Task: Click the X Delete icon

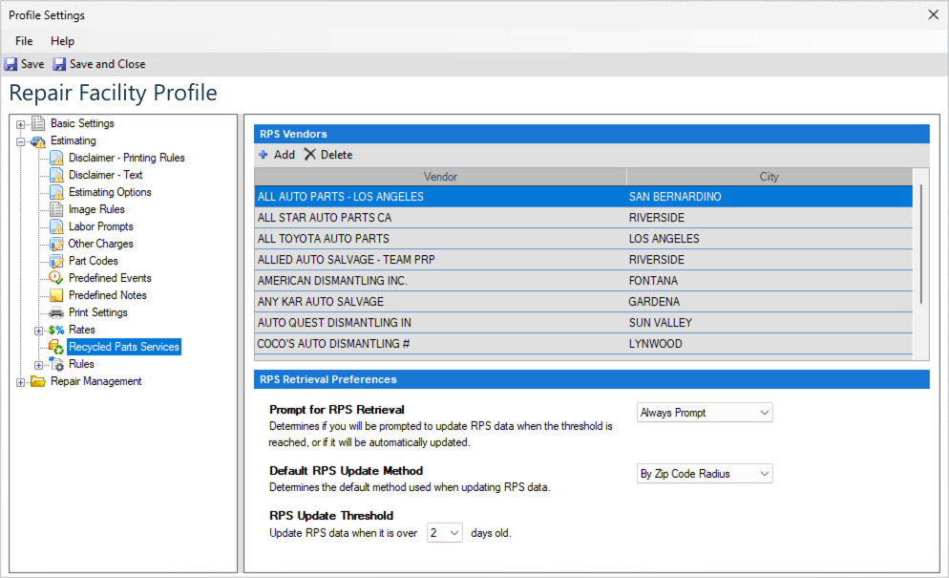Action: click(310, 155)
